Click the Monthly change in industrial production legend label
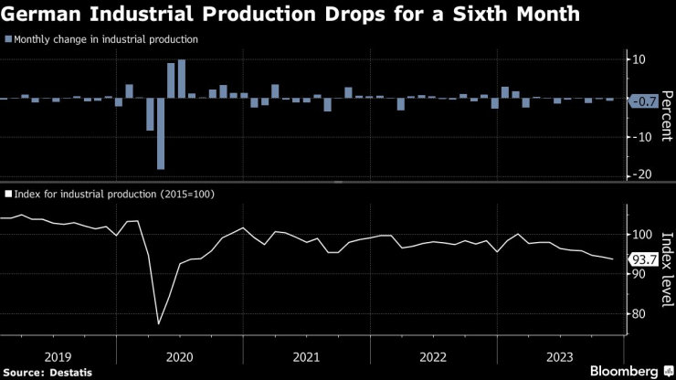676x380 pixels. (106, 39)
